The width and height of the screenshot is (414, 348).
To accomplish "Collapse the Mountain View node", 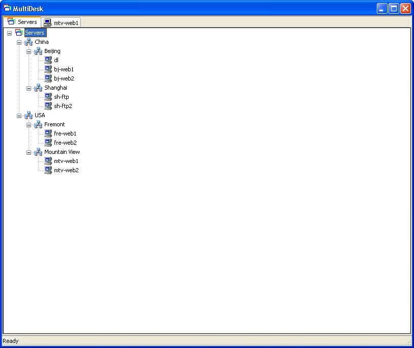I will click(29, 152).
